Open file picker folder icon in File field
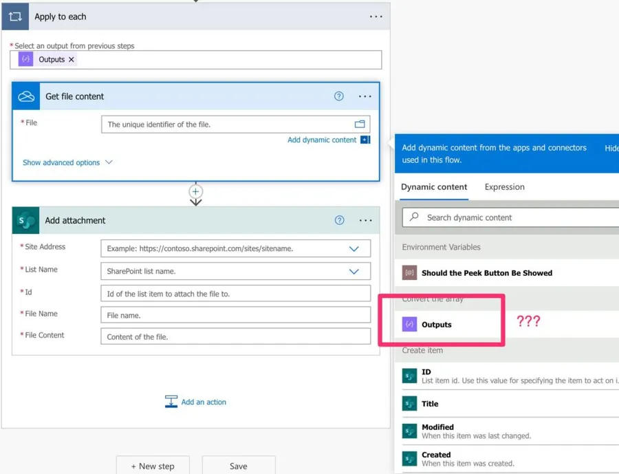This screenshot has height=474, width=619. (360, 125)
